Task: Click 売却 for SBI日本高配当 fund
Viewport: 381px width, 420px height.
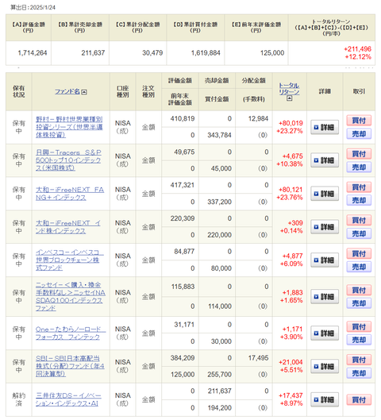Action: 359,373
